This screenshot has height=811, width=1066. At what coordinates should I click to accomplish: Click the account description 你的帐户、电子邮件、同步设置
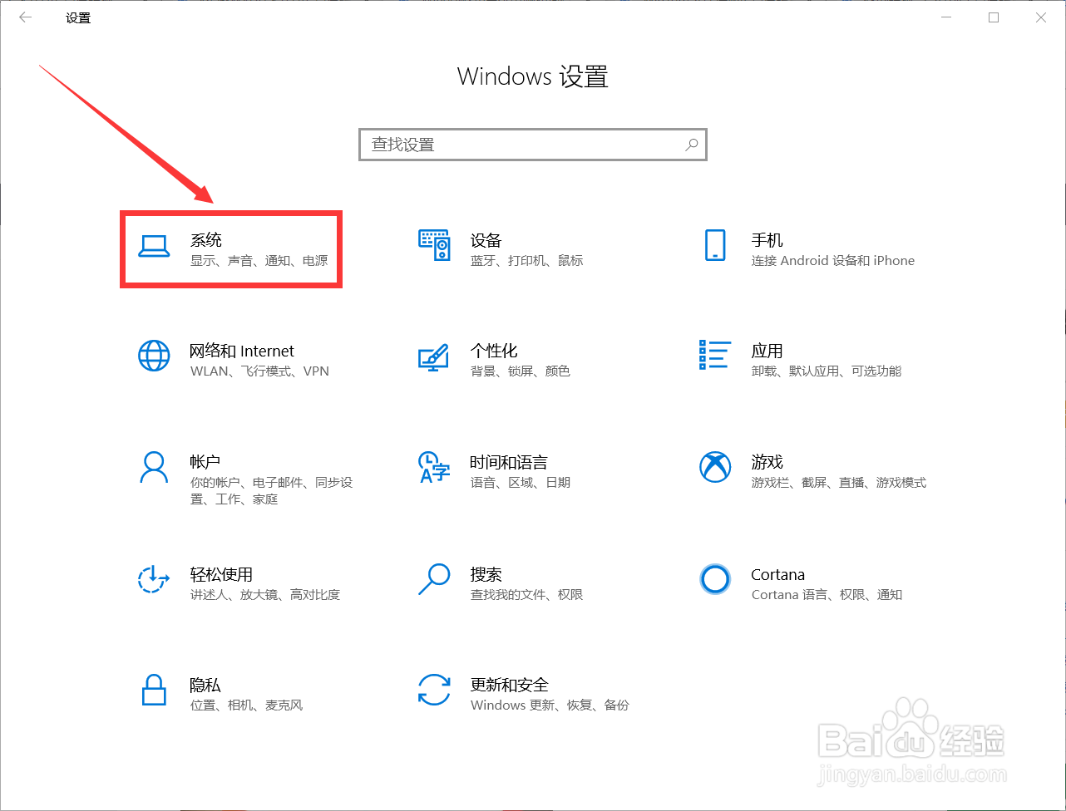(x=271, y=490)
